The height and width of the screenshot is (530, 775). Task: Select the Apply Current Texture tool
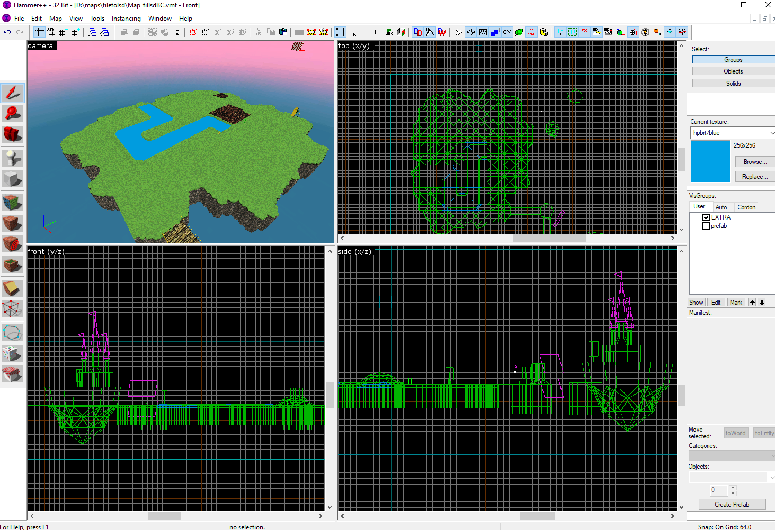point(12,223)
